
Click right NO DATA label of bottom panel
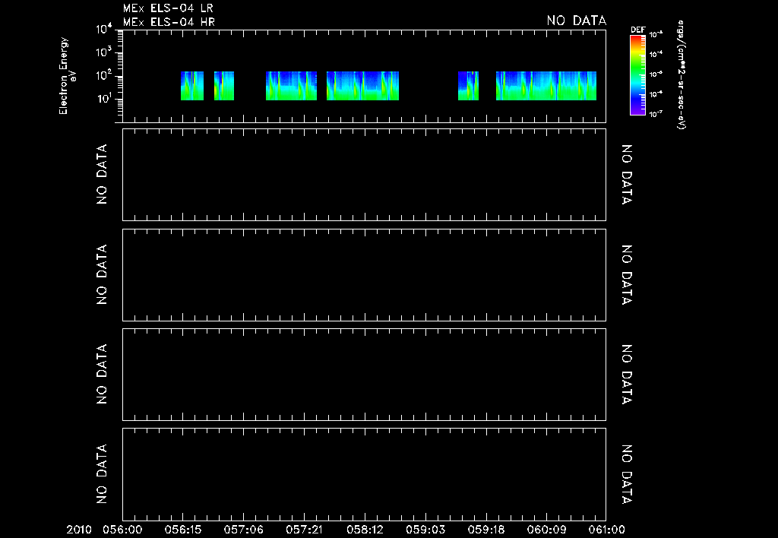point(627,474)
